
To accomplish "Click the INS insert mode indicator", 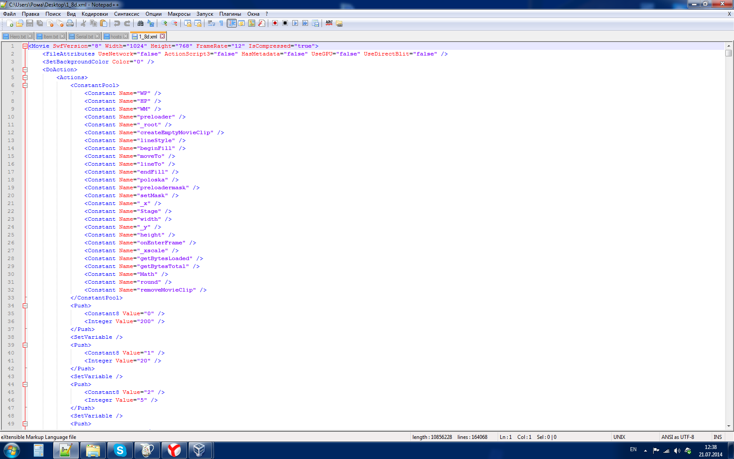I will tap(718, 437).
